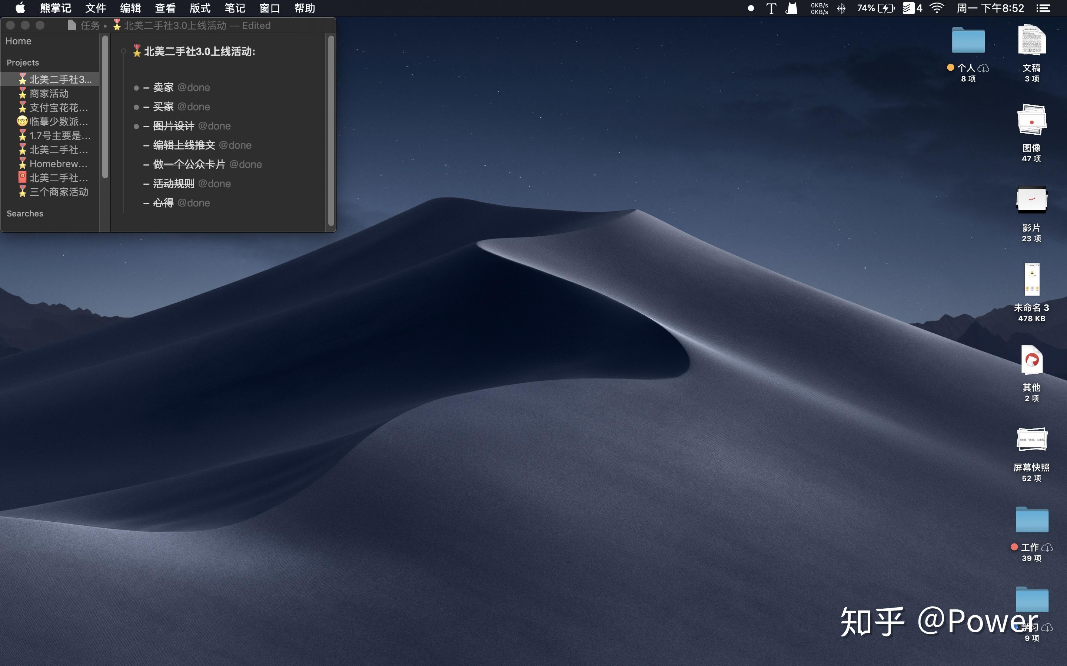Click the Typora T menu bar icon
The image size is (1067, 666).
(771, 9)
